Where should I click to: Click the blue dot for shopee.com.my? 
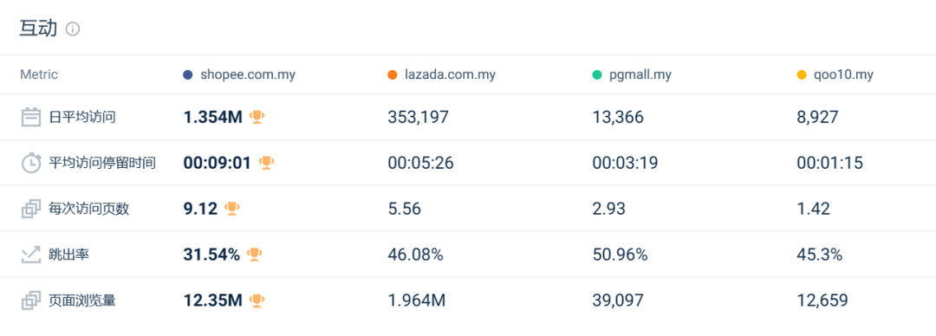[188, 75]
